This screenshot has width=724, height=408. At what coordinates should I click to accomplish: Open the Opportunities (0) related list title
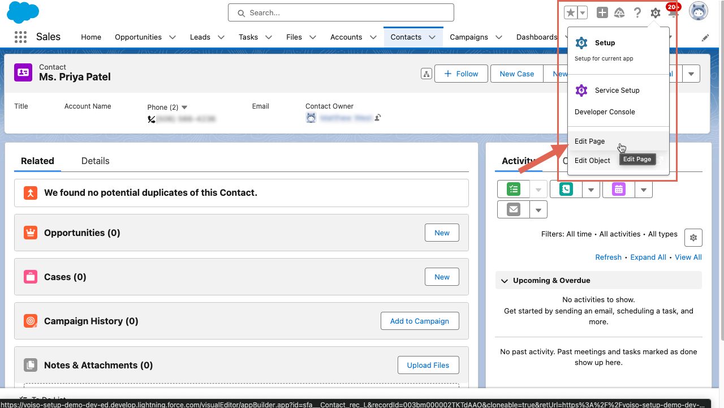[82, 233]
